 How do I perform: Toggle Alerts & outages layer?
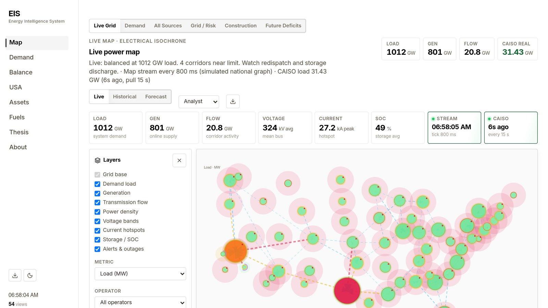pyautogui.click(x=97, y=249)
